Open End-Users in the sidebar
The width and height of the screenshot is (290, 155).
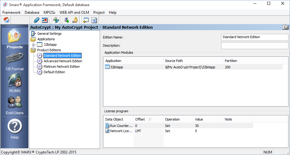click(15, 105)
